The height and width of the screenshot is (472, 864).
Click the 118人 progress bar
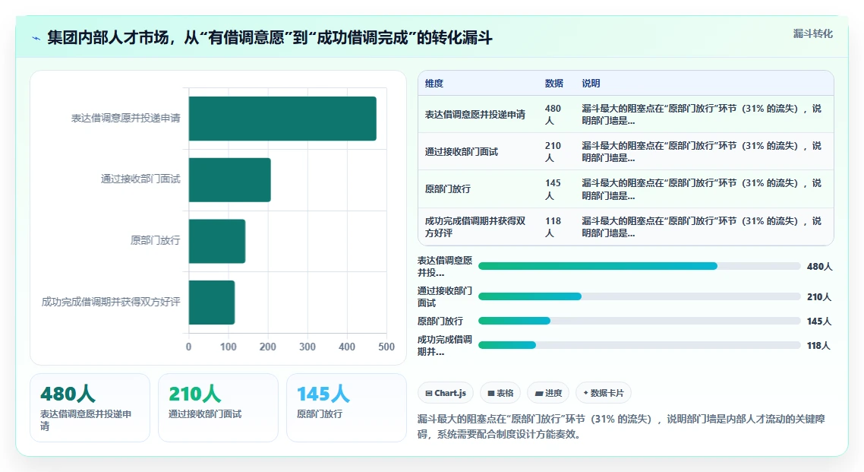coord(639,345)
